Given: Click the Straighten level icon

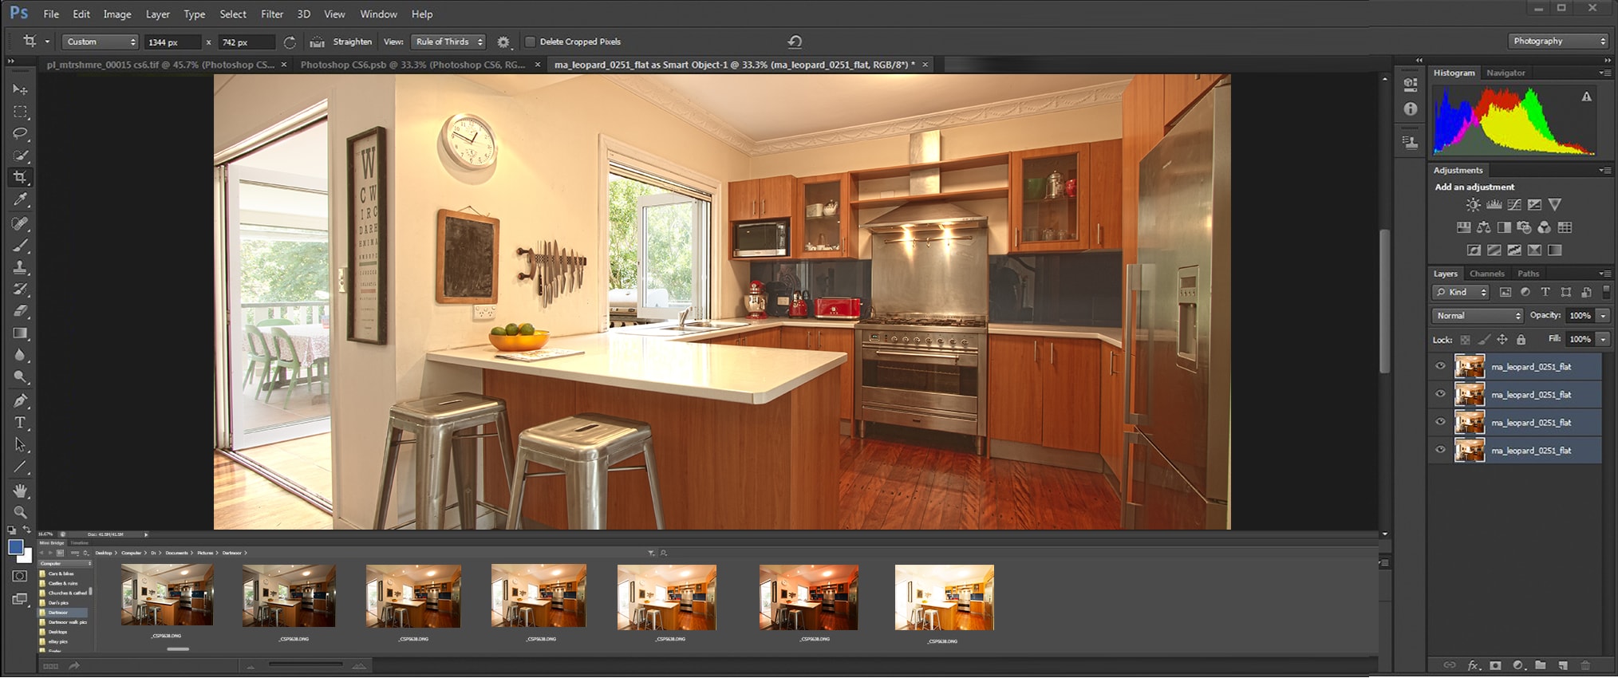Looking at the screenshot, I should coord(317,42).
